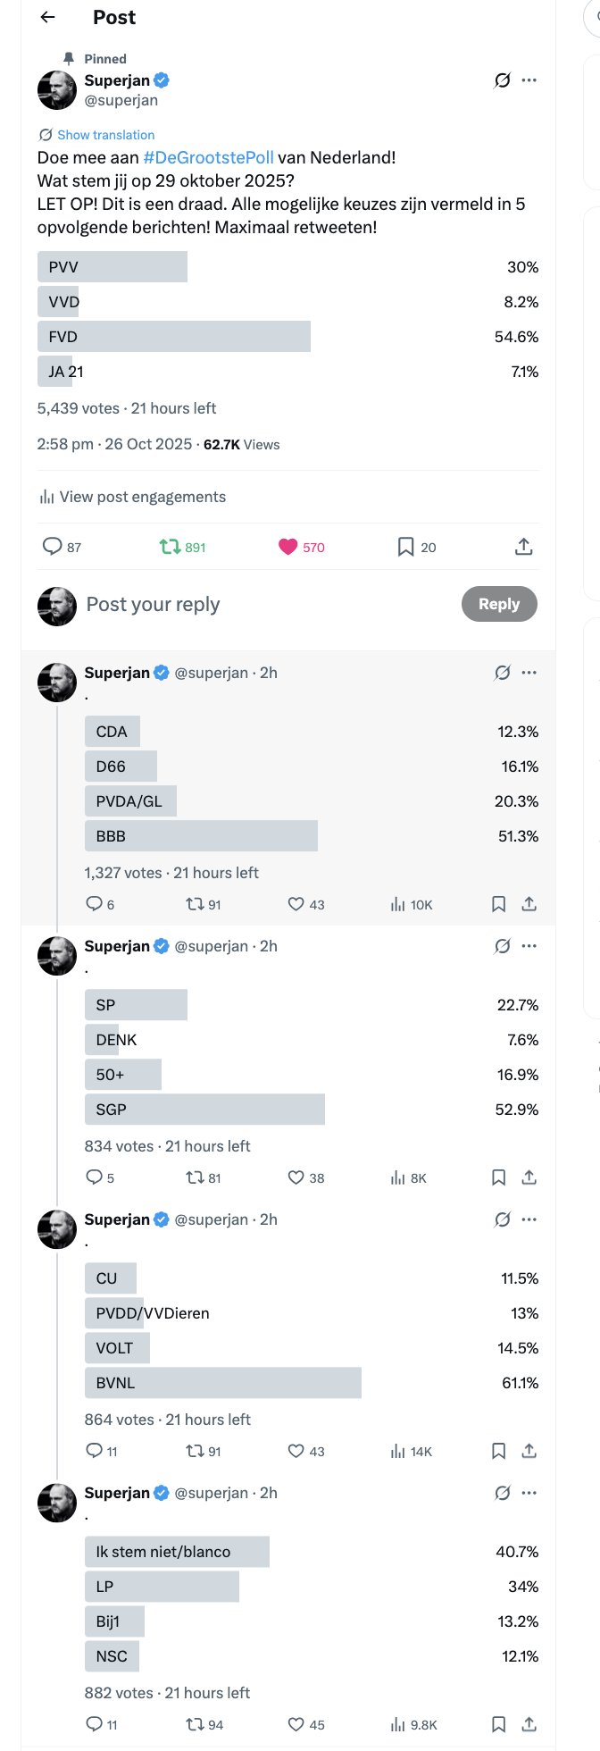Share the main pinned post

[524, 547]
